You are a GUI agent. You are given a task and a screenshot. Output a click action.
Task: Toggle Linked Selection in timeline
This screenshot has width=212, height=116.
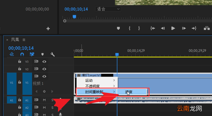[32, 54]
